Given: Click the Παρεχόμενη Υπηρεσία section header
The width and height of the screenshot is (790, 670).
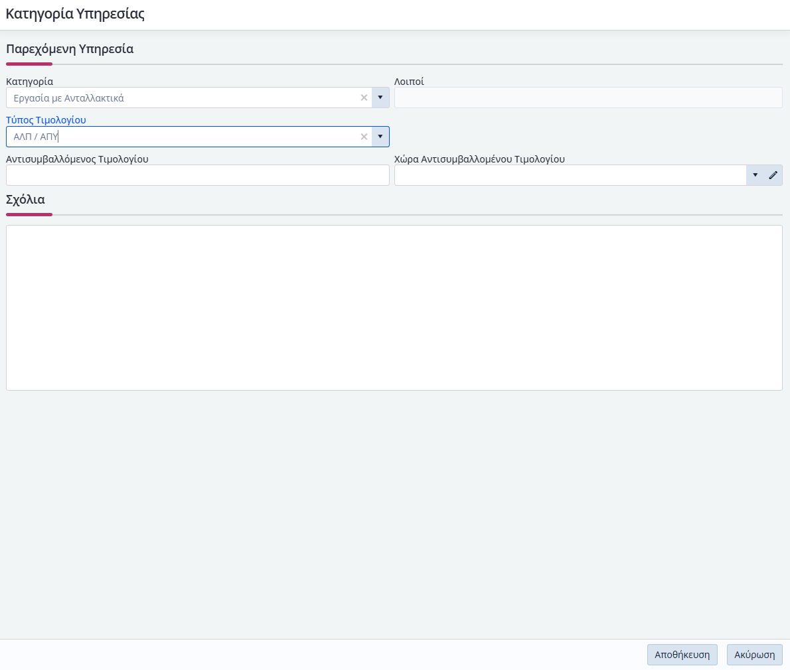Looking at the screenshot, I should tap(70, 49).
